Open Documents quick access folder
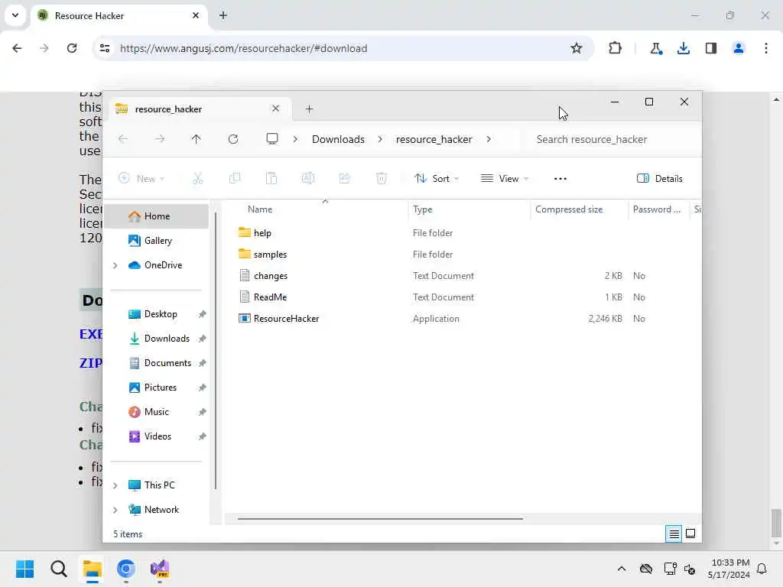Screen dimensions: 783x587 167,363
